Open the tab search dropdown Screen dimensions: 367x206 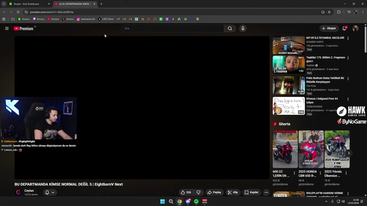(4, 4)
